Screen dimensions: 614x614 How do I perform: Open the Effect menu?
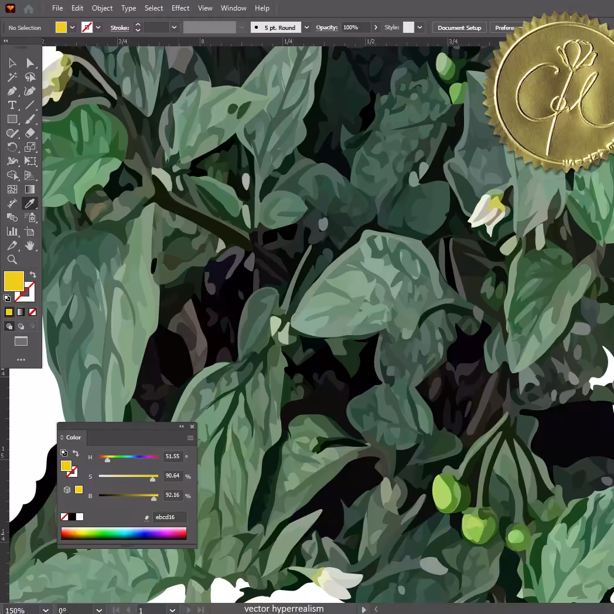(x=180, y=8)
